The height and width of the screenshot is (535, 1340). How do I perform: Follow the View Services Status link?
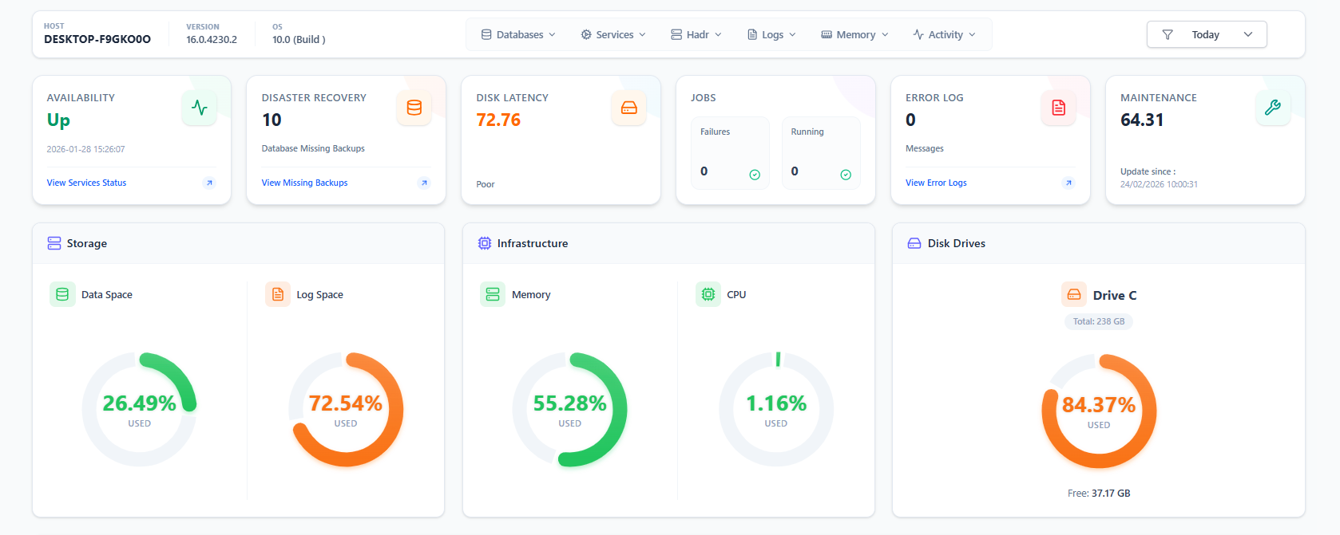point(86,183)
